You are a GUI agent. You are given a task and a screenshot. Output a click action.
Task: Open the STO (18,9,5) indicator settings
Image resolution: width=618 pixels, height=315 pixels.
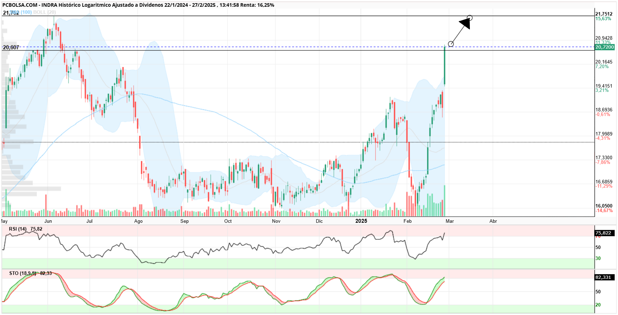click(23, 273)
